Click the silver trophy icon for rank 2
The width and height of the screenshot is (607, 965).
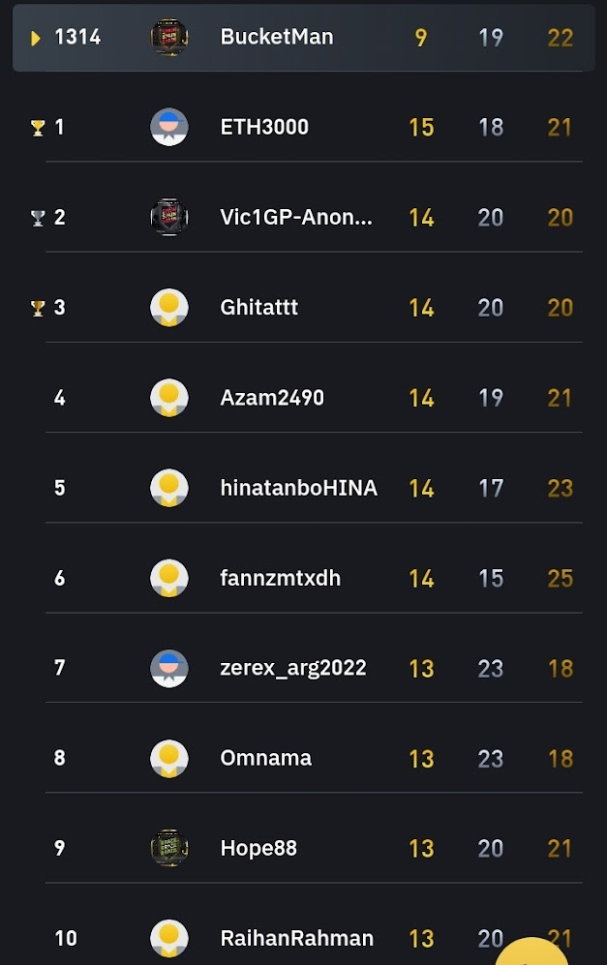coord(38,218)
